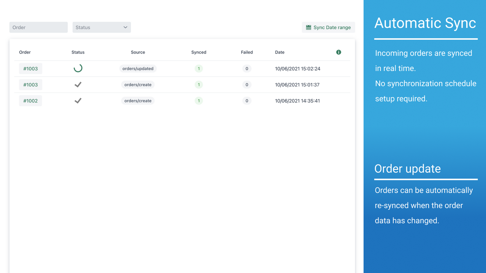
Task: Click the failed count badge in the orders/updated row
Action: point(247,69)
